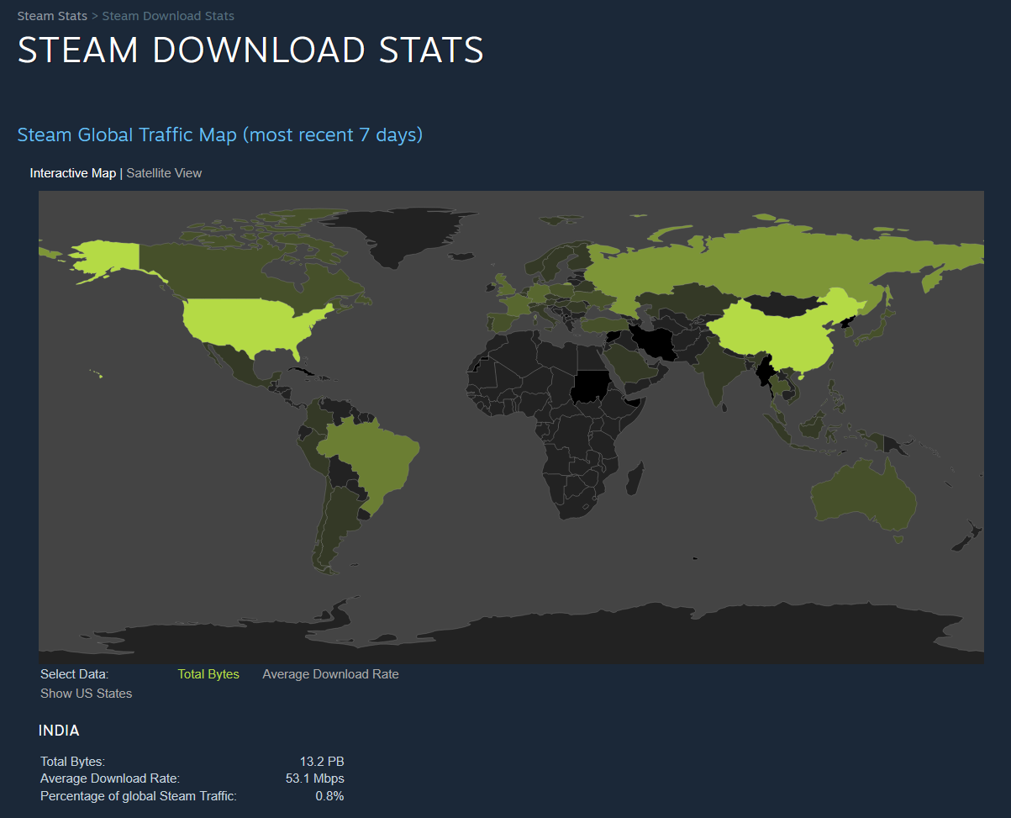This screenshot has width=1011, height=818.
Task: Click the 13.2 PB total bytes value
Action: point(322,762)
